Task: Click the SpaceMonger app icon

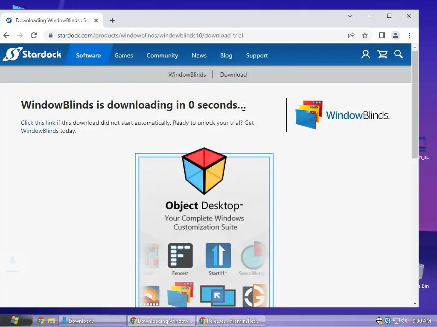Action: 253,255
